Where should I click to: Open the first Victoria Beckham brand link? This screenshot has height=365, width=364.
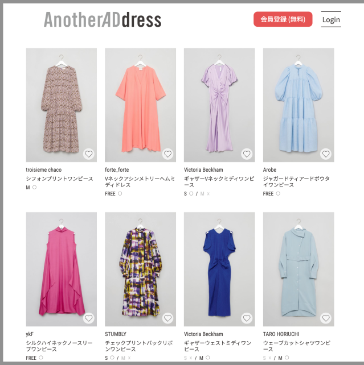pyautogui.click(x=203, y=169)
